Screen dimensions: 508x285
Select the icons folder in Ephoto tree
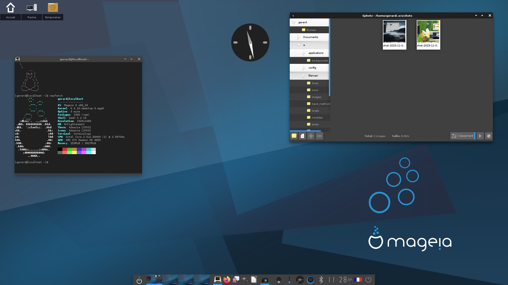tap(309, 90)
